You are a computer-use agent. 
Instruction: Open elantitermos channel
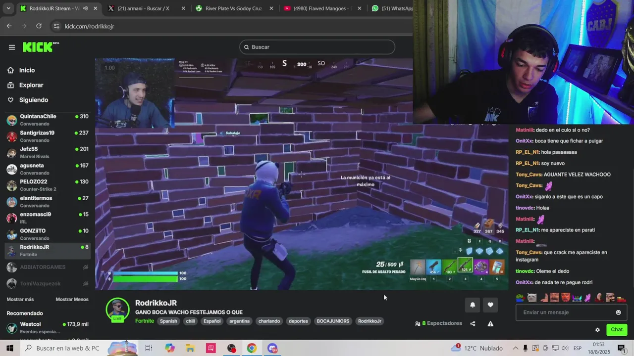[48, 202]
